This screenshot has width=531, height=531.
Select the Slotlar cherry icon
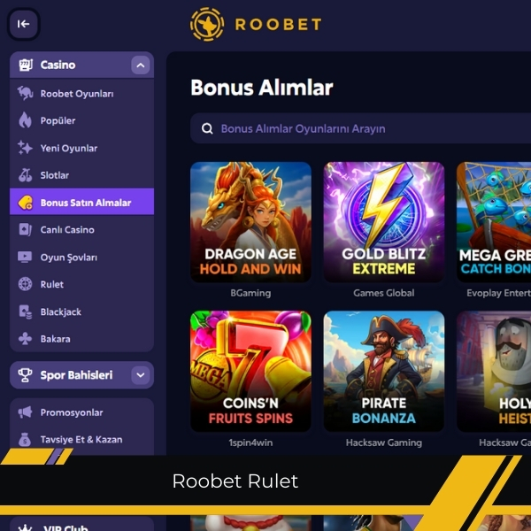pos(25,175)
